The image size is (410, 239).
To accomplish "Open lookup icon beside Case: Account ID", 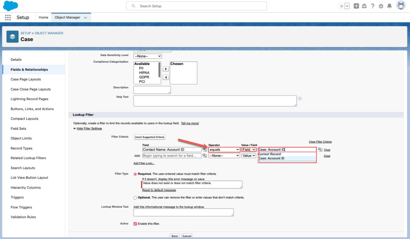I will pos(320,150).
